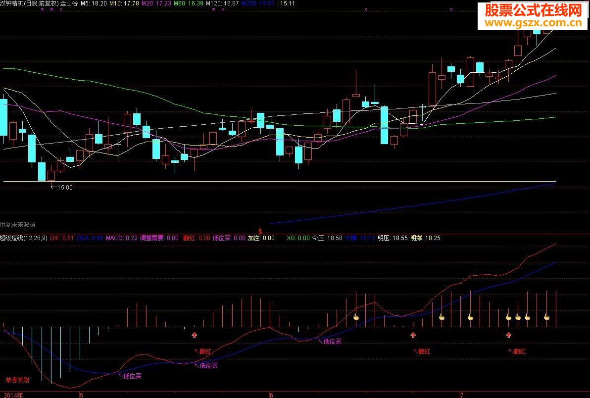Open the 超级短线(12,26,9) indicator title
This screenshot has height=398, width=590.
pyautogui.click(x=24, y=238)
